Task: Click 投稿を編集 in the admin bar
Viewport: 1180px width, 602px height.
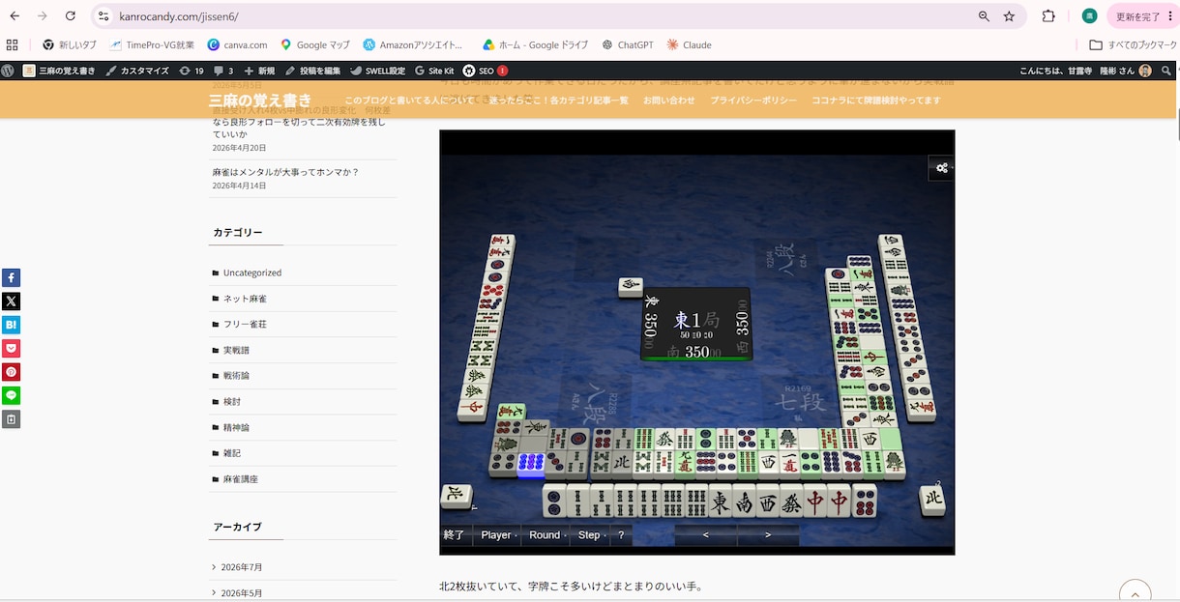Action: tap(312, 71)
